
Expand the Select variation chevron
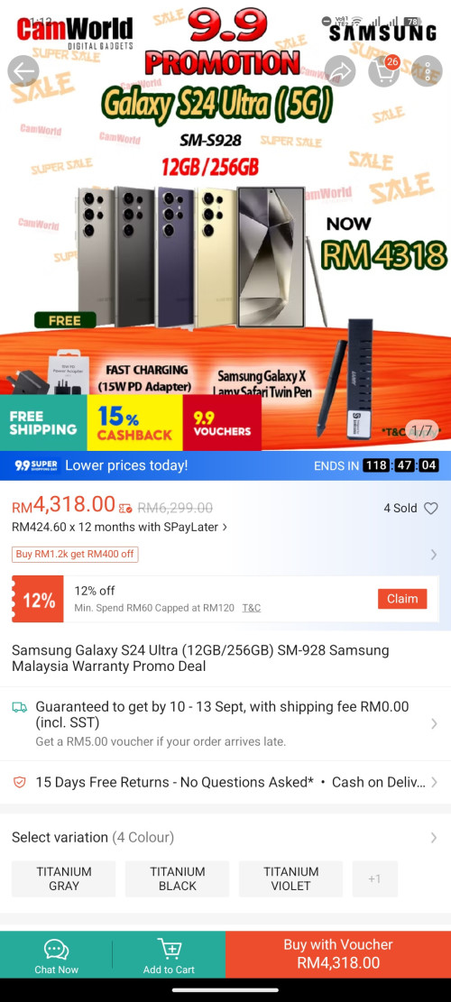[x=434, y=837]
